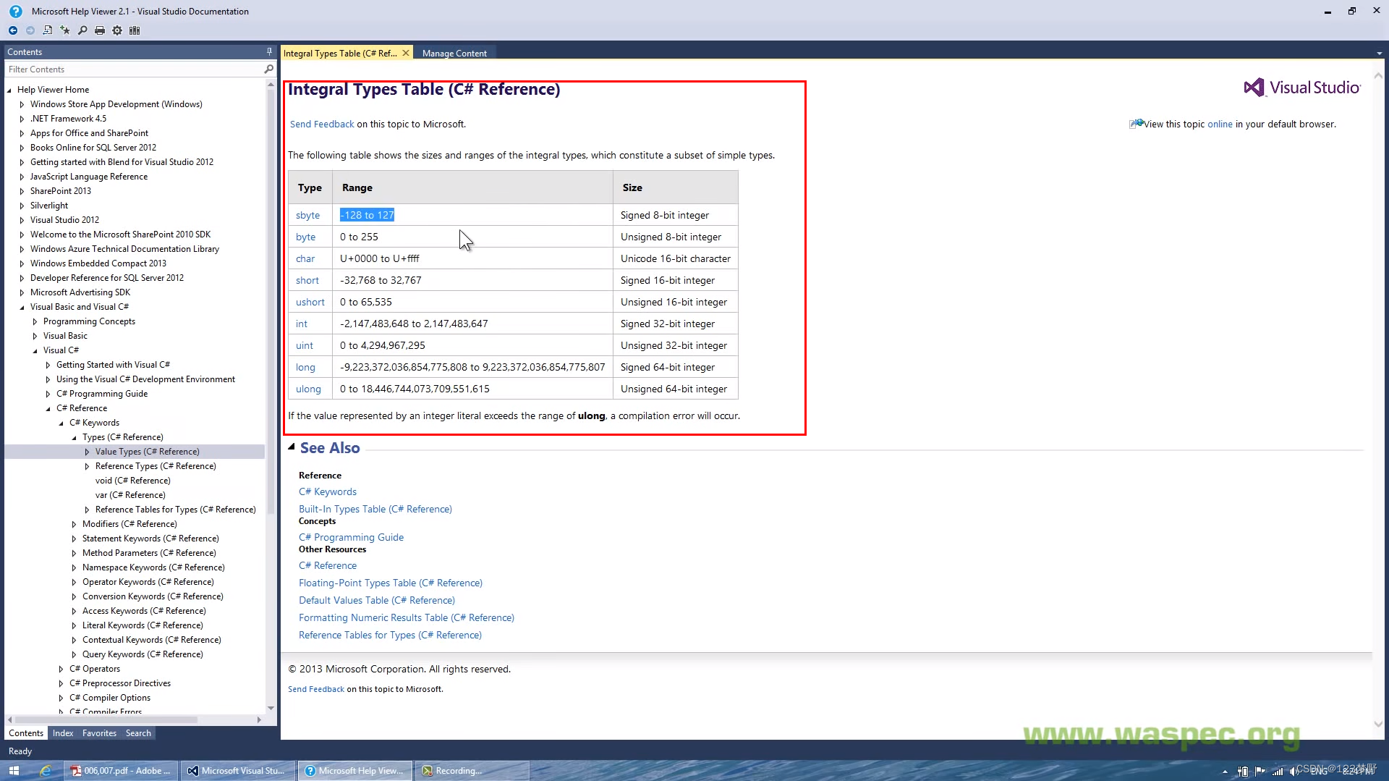This screenshot has width=1389, height=781.
Task: Show hidden tray icons arrow
Action: tap(1225, 772)
